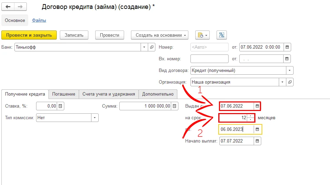Open calendar for contract date field
330x185 pixels.
click(x=287, y=47)
